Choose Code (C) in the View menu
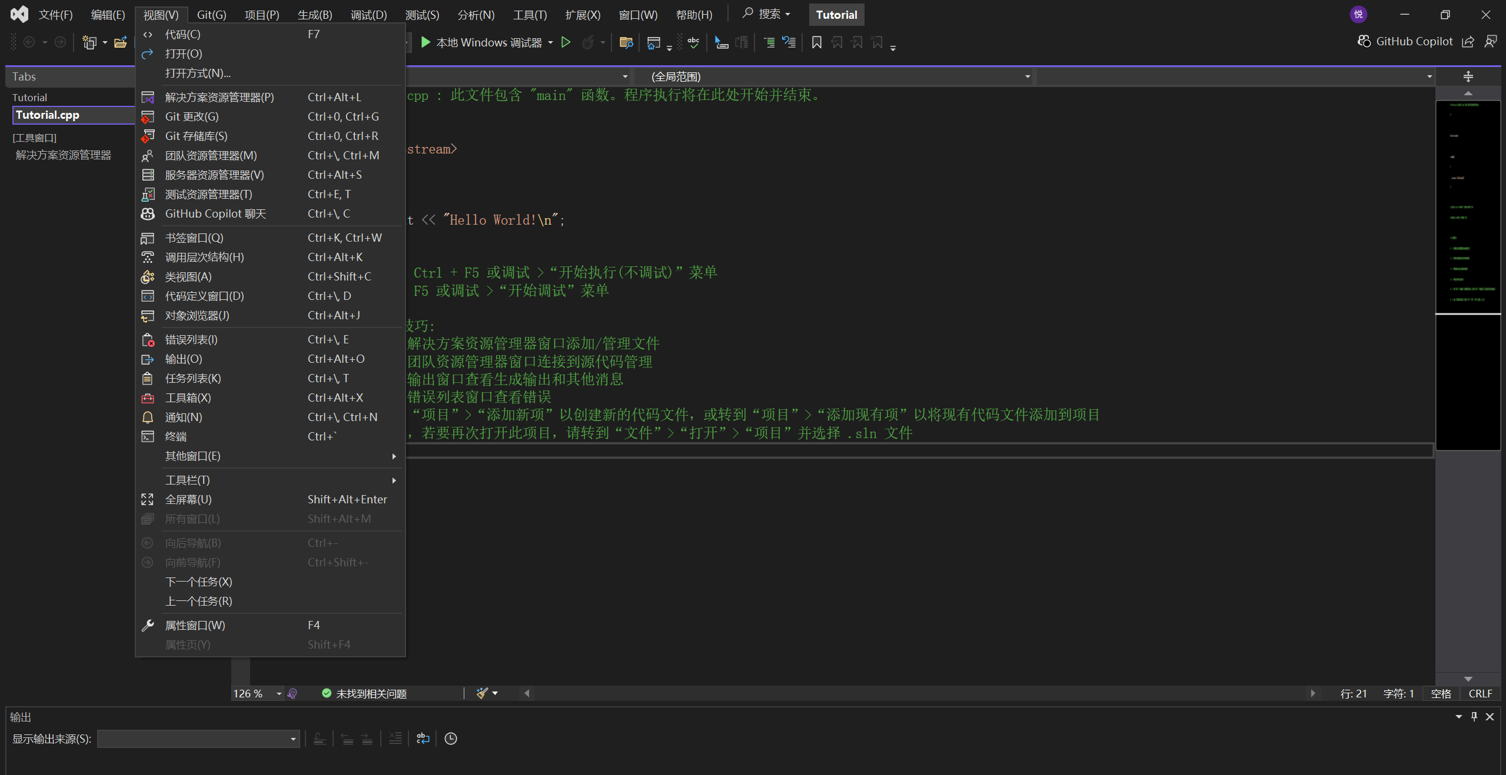The height and width of the screenshot is (775, 1506). pos(270,34)
